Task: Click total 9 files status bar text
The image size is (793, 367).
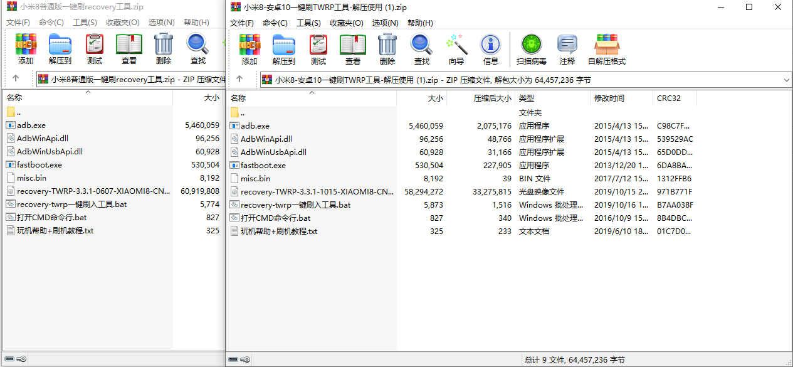Action: pos(574,360)
